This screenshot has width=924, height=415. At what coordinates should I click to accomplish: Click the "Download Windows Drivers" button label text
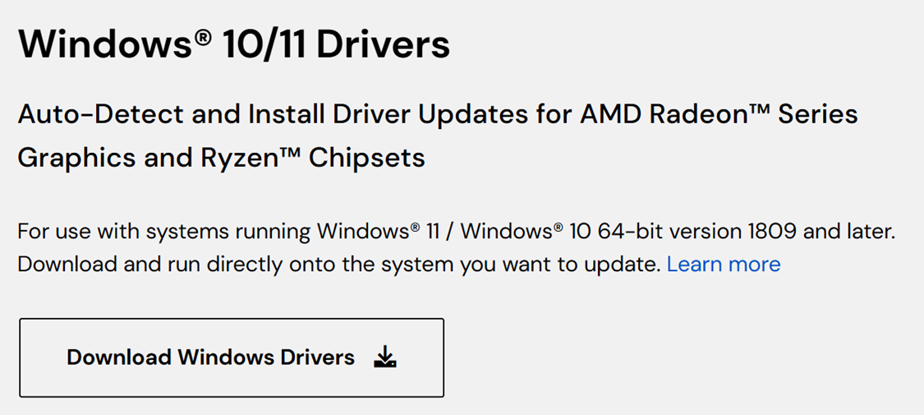pos(210,357)
